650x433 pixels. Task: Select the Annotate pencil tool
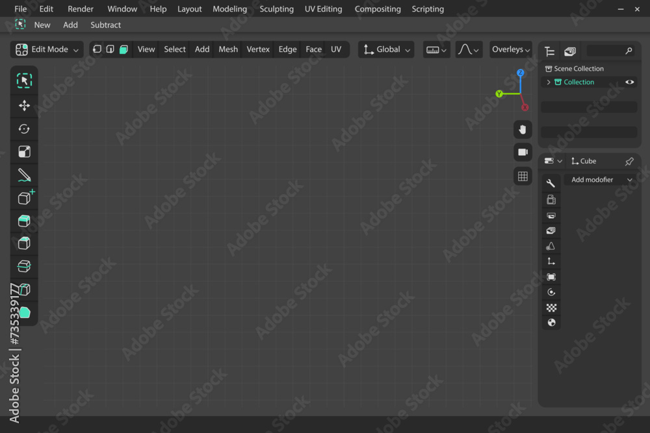(24, 175)
